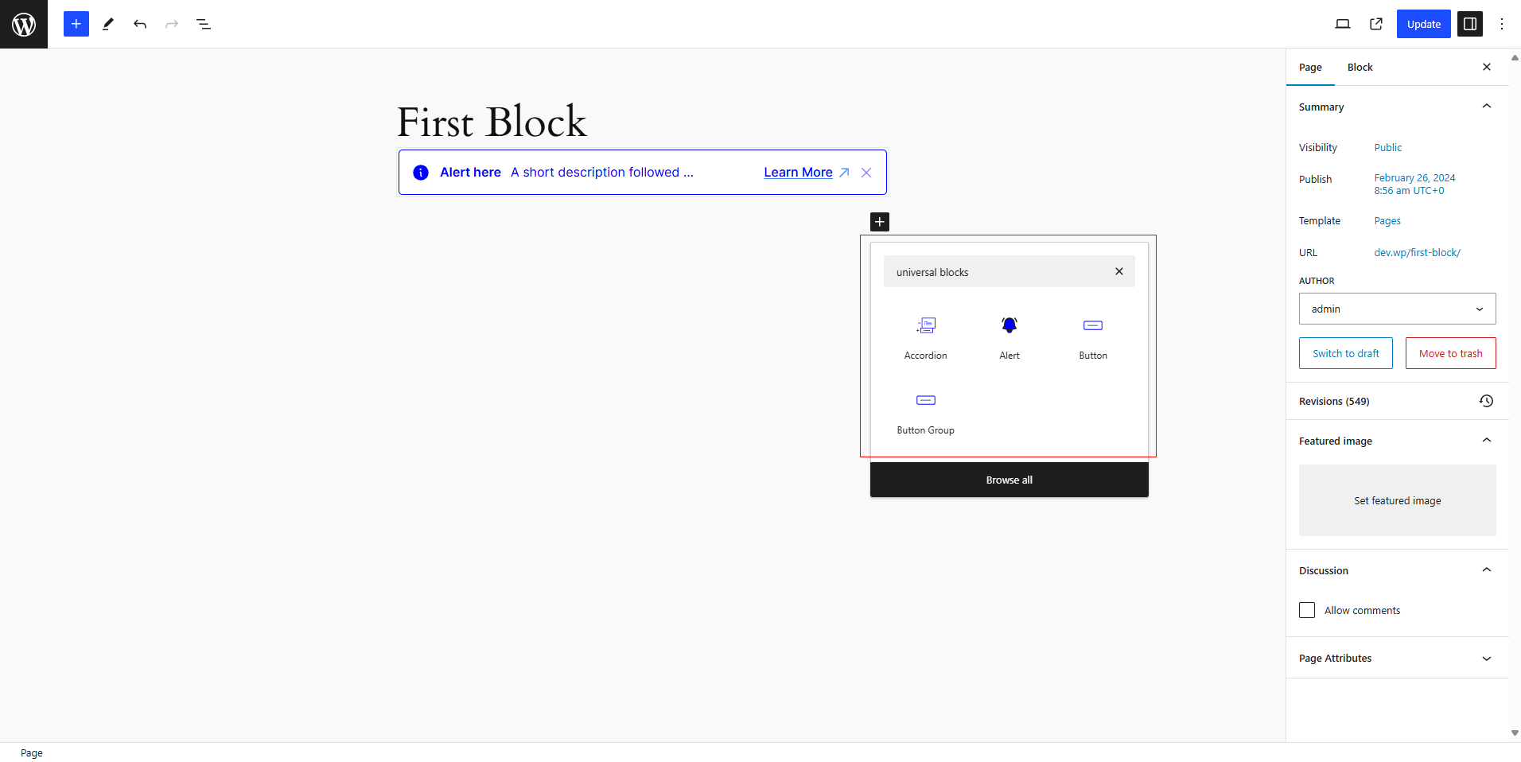Collapse the Featured image section
This screenshot has height=762, width=1521.
tap(1487, 441)
